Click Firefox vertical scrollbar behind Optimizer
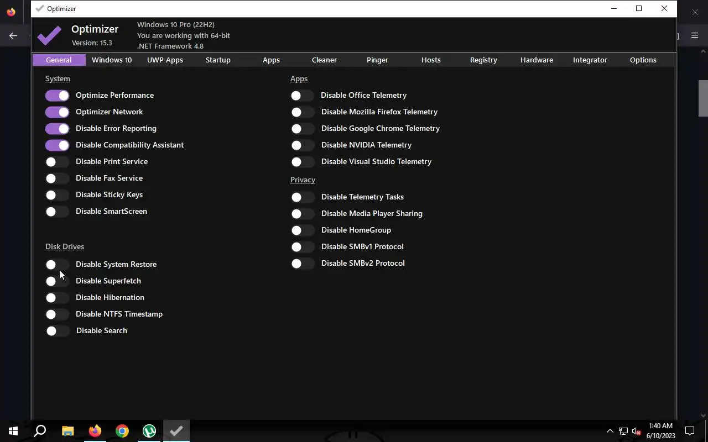 [x=703, y=98]
